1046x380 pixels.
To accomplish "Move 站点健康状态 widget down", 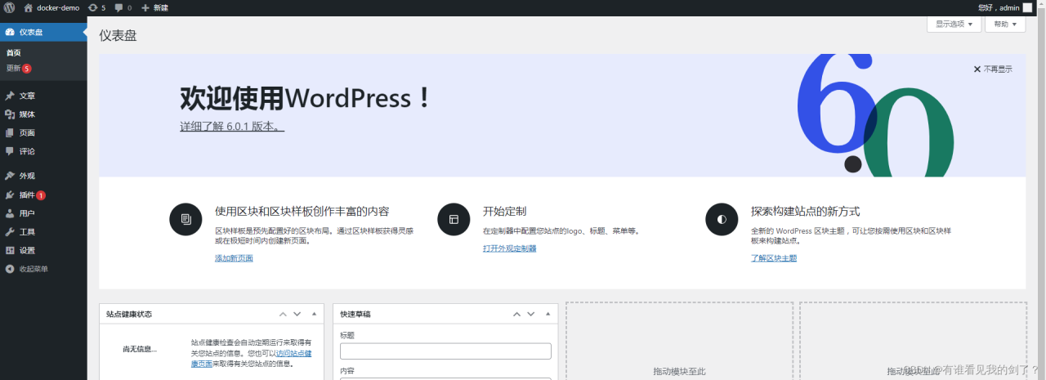I will [x=297, y=314].
